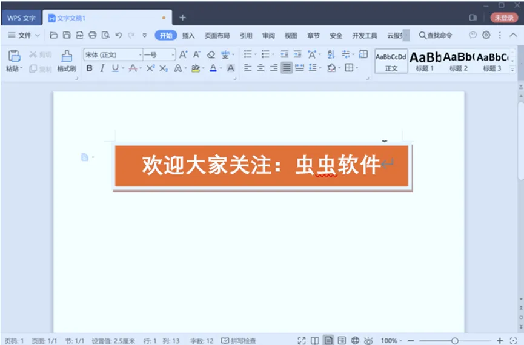Click 查找命令 search command
The image size is (524, 345).
pyautogui.click(x=436, y=35)
